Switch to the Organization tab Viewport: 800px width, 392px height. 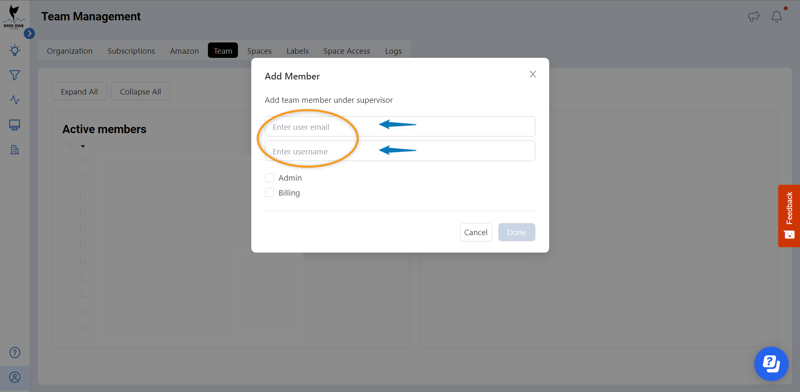70,51
